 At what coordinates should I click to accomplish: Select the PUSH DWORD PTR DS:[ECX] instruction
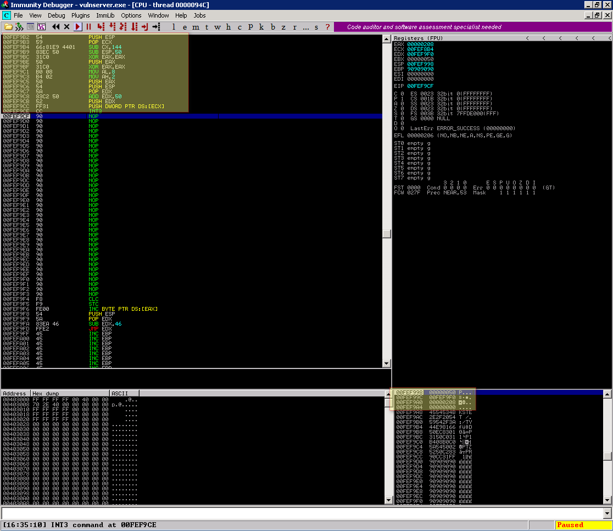192,107
